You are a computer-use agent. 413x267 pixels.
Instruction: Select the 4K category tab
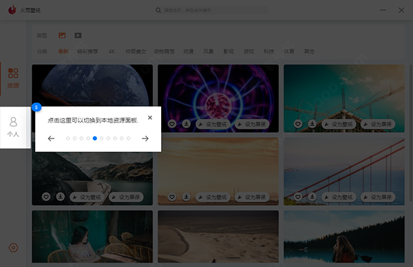point(112,52)
